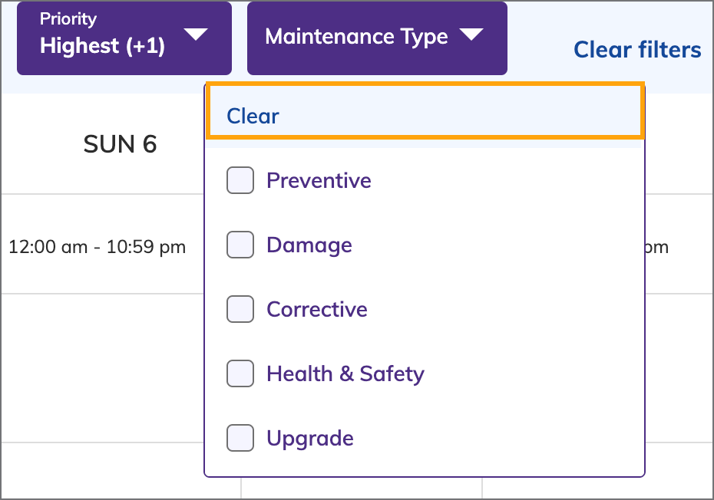Click the Priority dropdown arrow icon
Viewport: 714px width, 500px height.
click(x=197, y=35)
